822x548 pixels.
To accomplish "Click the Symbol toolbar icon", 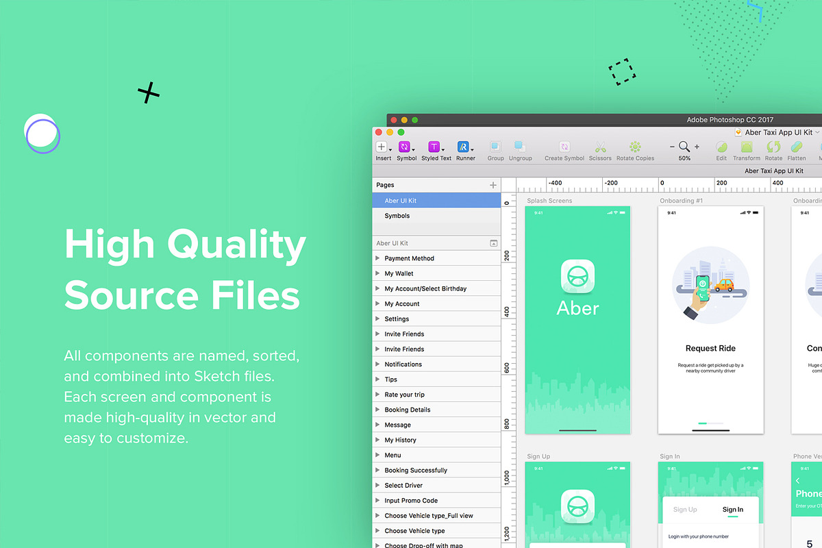I will click(404, 147).
